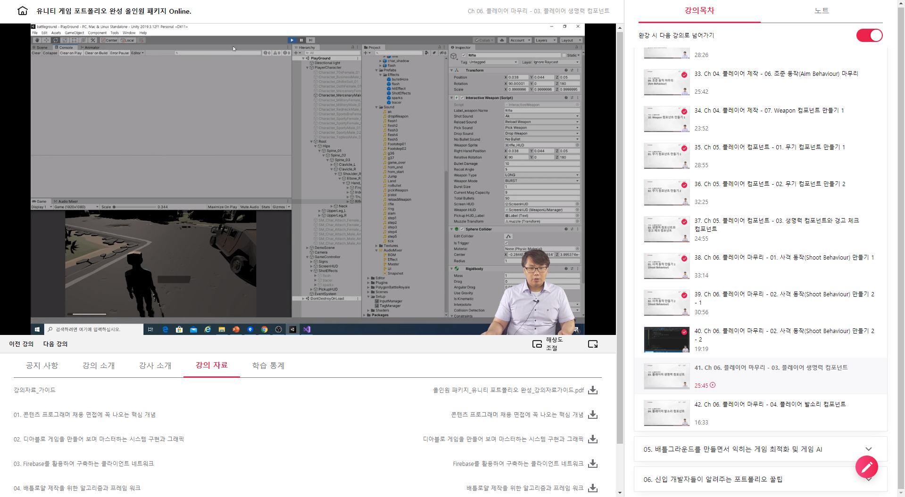Click the 32:25 duration under lecture 36
The image size is (905, 497).
[x=701, y=202]
